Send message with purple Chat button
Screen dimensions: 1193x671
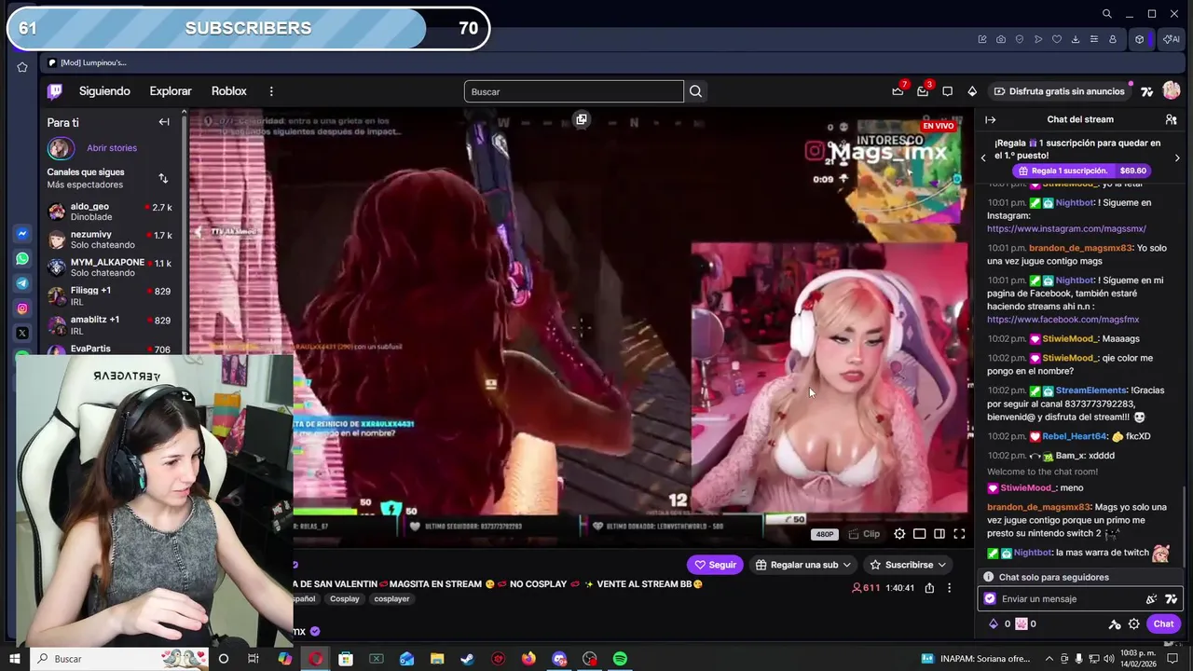[1163, 624]
